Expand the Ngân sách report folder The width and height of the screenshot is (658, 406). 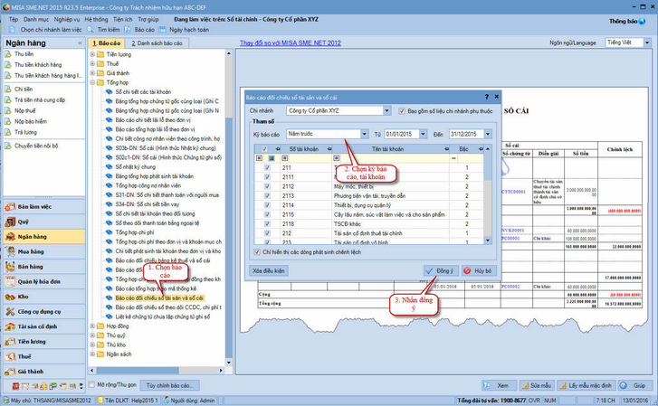92,354
